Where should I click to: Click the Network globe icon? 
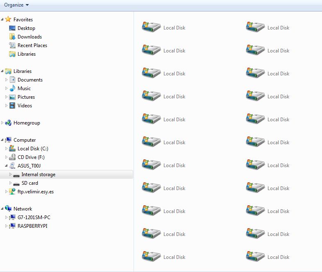point(8,209)
